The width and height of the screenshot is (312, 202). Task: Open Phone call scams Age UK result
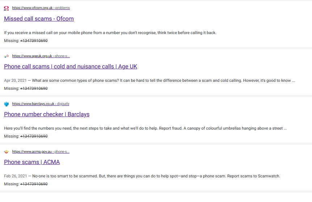pos(71,67)
